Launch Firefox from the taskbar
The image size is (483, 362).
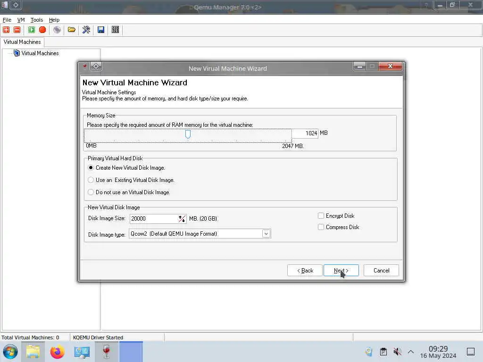(57, 352)
